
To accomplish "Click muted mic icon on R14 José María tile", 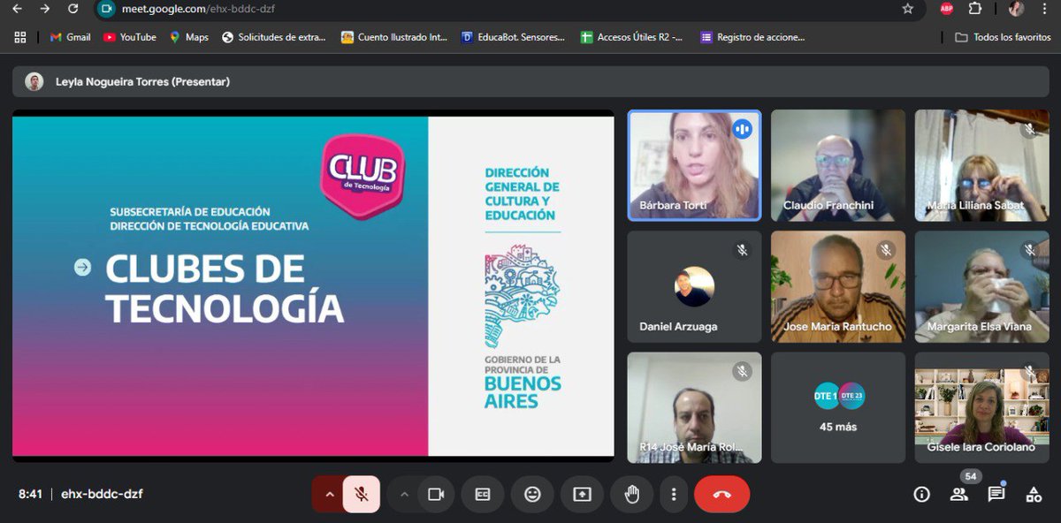I will pos(742,371).
